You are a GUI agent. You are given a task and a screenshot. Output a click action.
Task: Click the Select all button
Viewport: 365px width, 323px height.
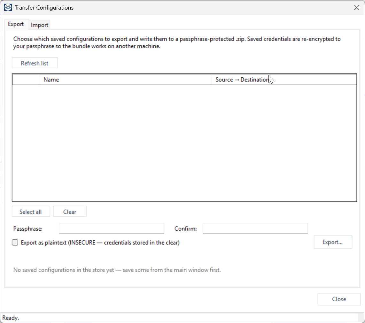[31, 211]
